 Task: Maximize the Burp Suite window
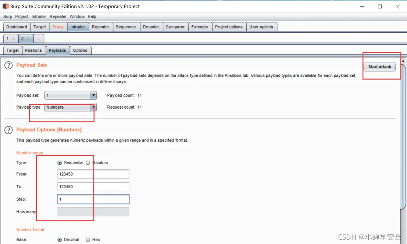(380, 6)
